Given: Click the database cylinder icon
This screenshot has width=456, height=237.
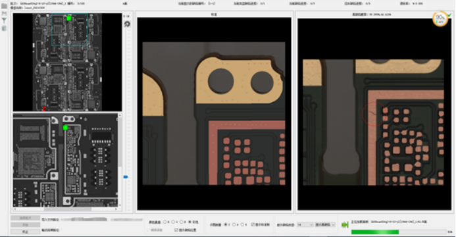Looking at the screenshot, I should (x=4, y=28).
